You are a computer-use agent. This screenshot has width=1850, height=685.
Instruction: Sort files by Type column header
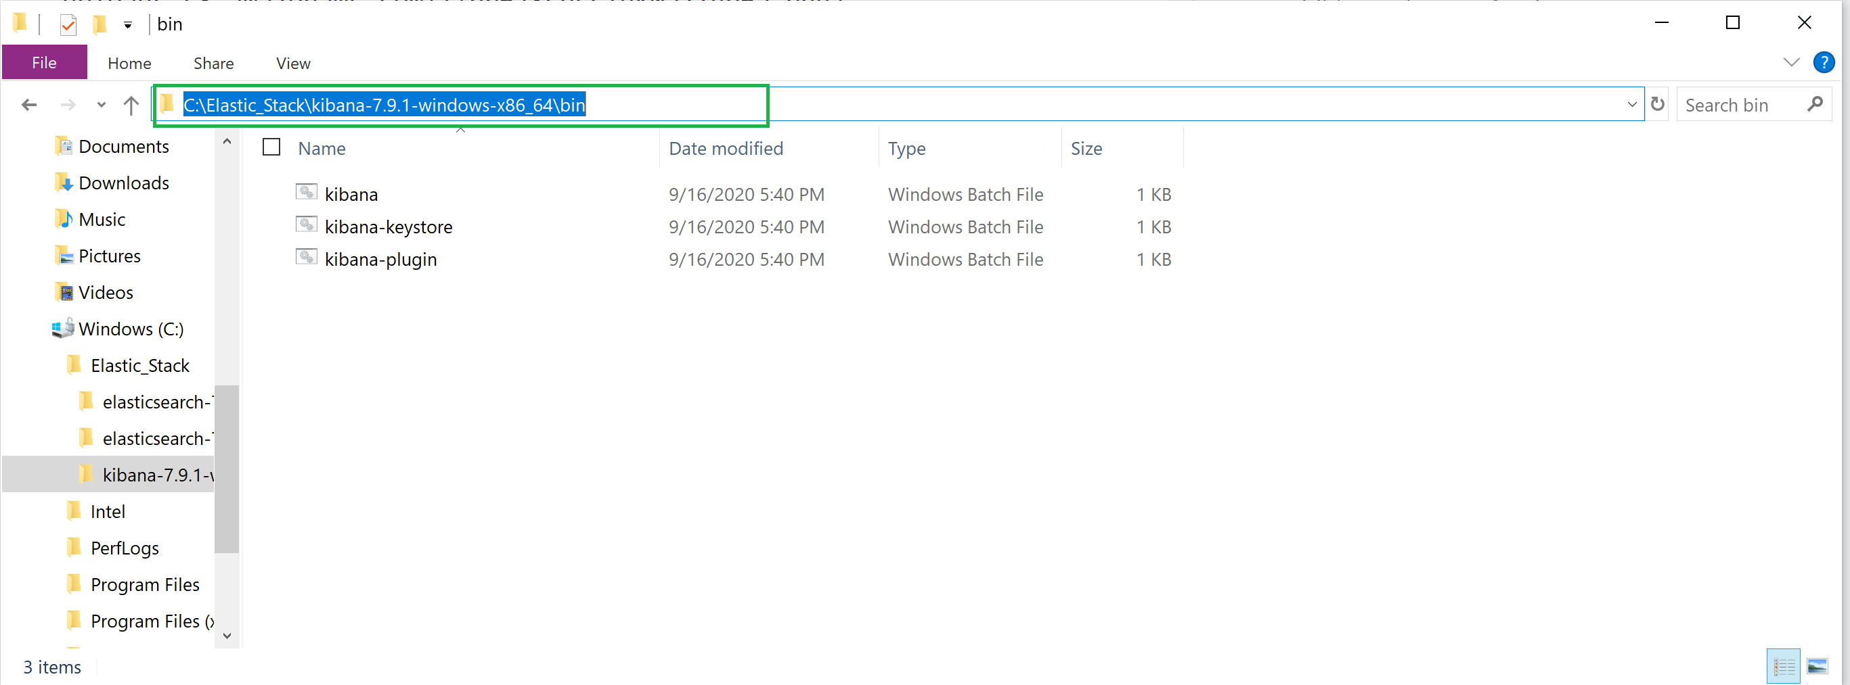906,149
